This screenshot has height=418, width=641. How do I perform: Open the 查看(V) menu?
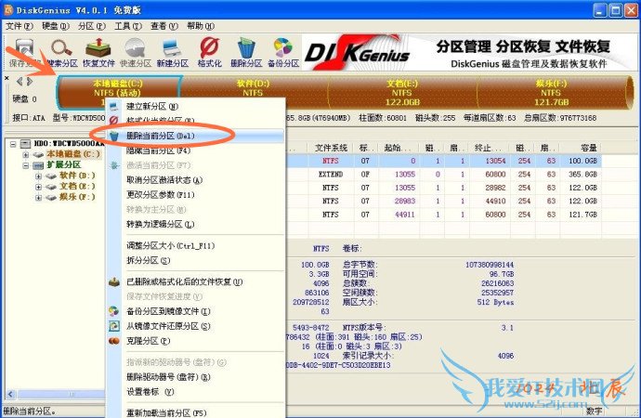(164, 26)
